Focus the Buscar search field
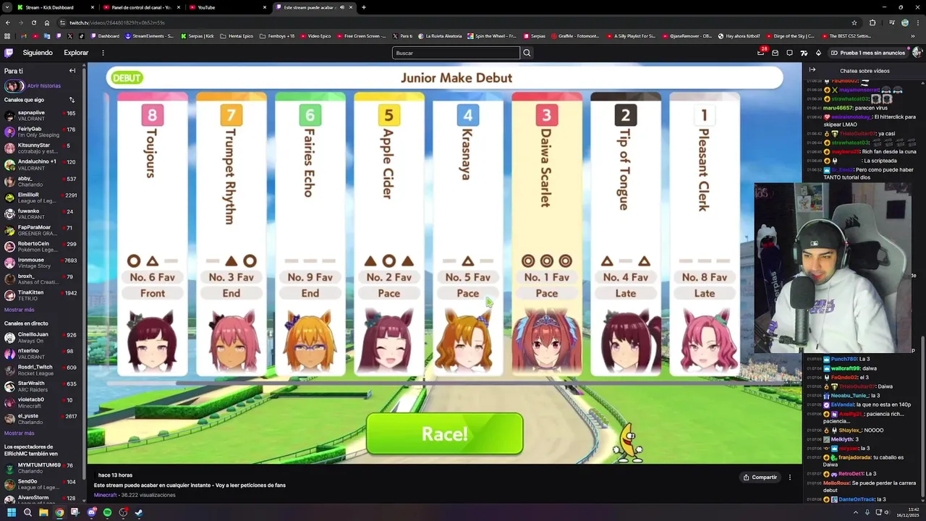Image resolution: width=926 pixels, height=521 pixels. pyautogui.click(x=456, y=53)
